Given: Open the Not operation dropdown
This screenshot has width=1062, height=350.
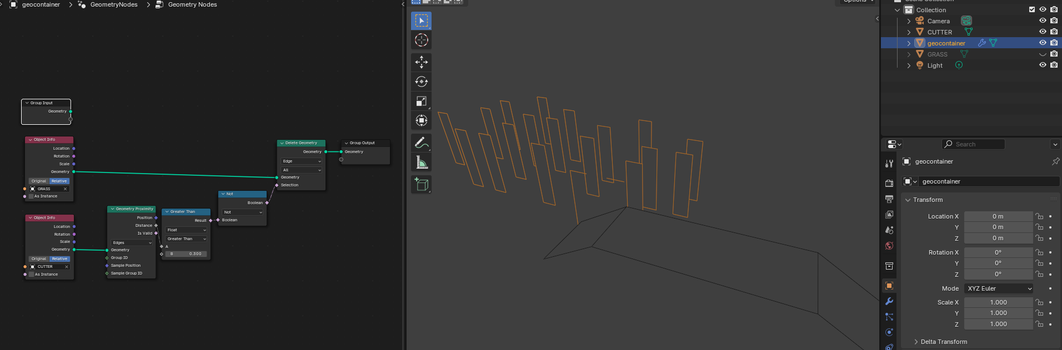Looking at the screenshot, I should tap(243, 212).
